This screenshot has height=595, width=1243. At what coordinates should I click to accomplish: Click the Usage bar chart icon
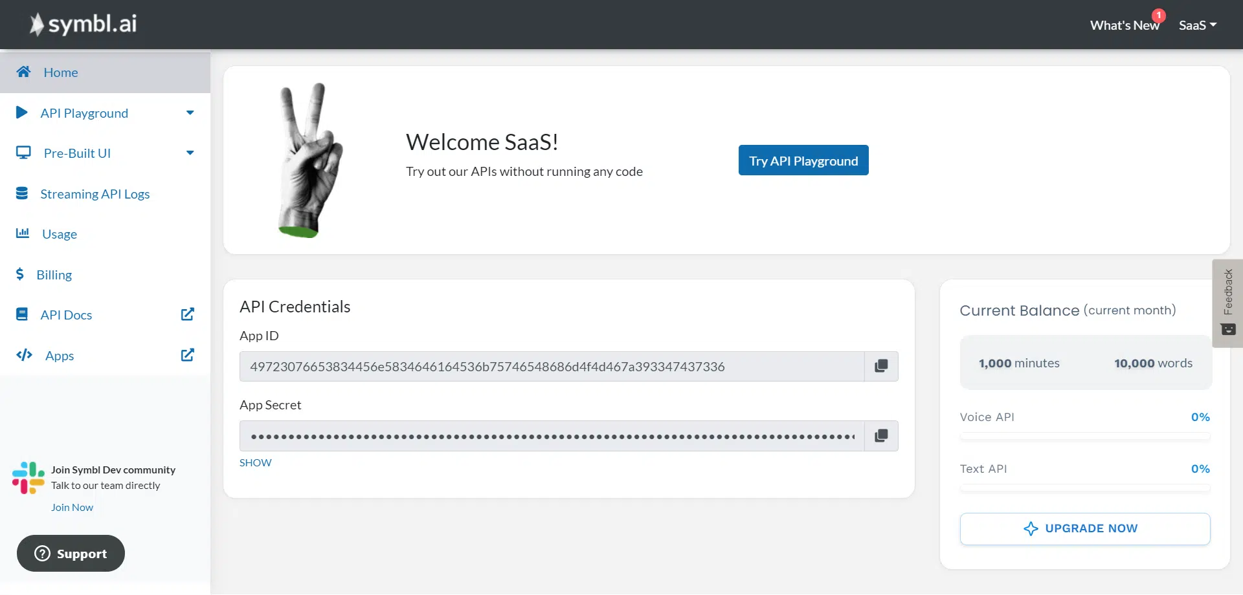[23, 233]
